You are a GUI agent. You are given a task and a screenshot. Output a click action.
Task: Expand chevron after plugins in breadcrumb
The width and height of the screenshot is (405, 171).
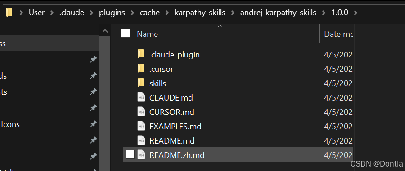133,13
